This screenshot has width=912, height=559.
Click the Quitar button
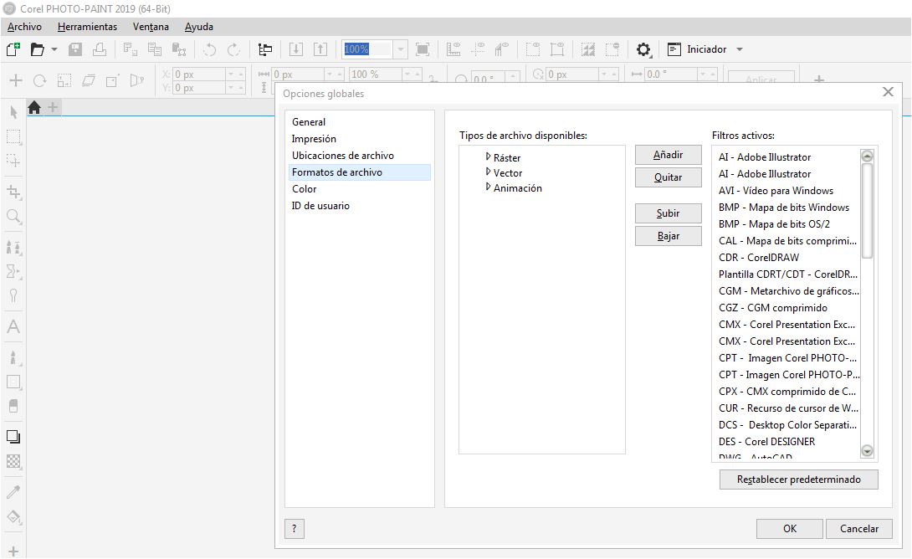pyautogui.click(x=669, y=177)
